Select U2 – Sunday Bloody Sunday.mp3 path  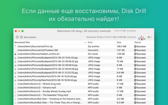point(44,91)
